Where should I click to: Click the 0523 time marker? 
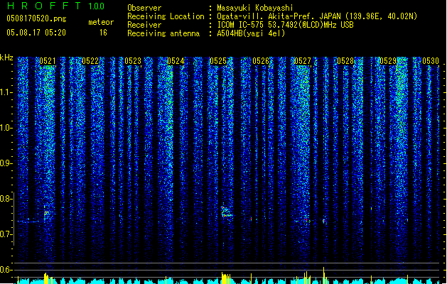133,61
